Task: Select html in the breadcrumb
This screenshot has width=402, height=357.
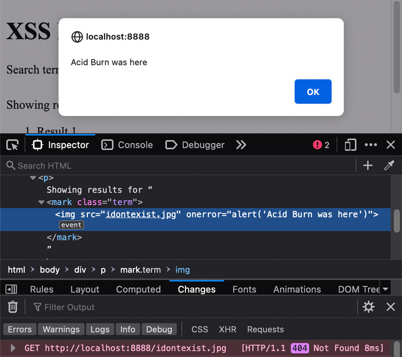Action: [x=17, y=269]
